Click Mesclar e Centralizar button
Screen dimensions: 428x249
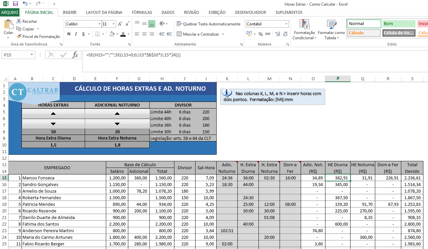[x=198, y=34]
